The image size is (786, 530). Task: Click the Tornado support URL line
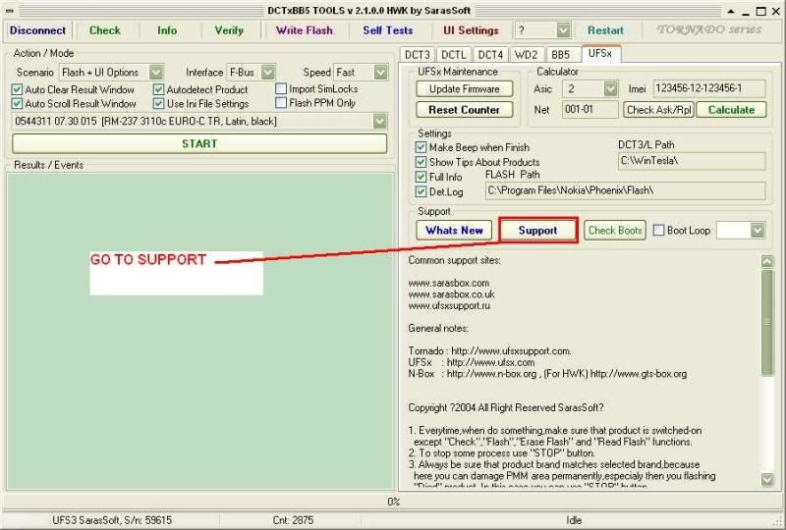coord(489,351)
